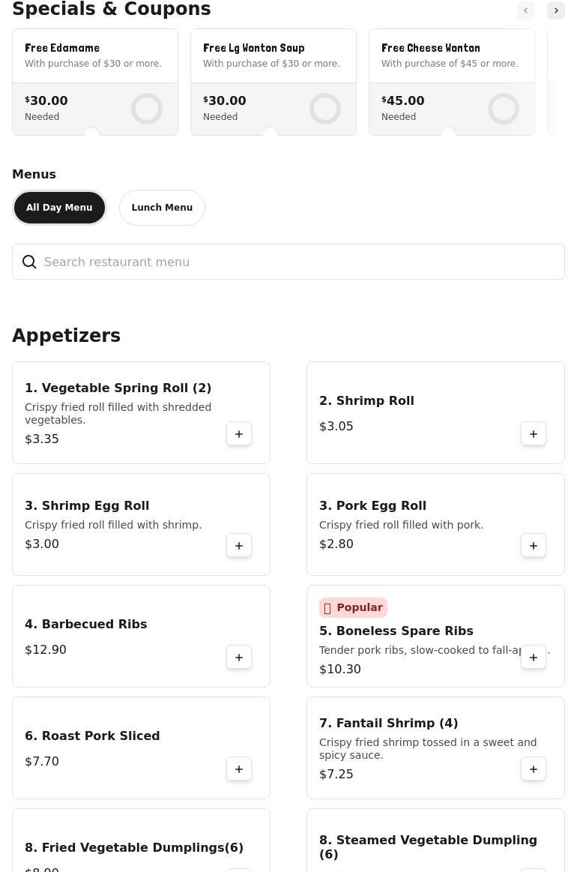The height and width of the screenshot is (872, 577).
Task: Select the Free Cheese Wonton coupon card
Action: 452,82
